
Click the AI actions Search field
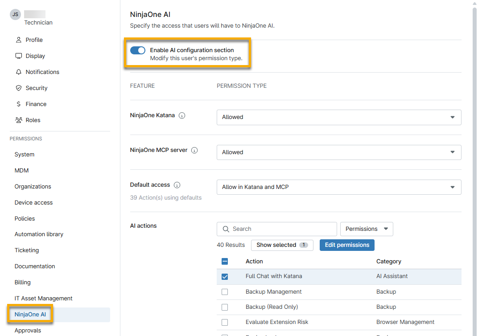(x=276, y=229)
